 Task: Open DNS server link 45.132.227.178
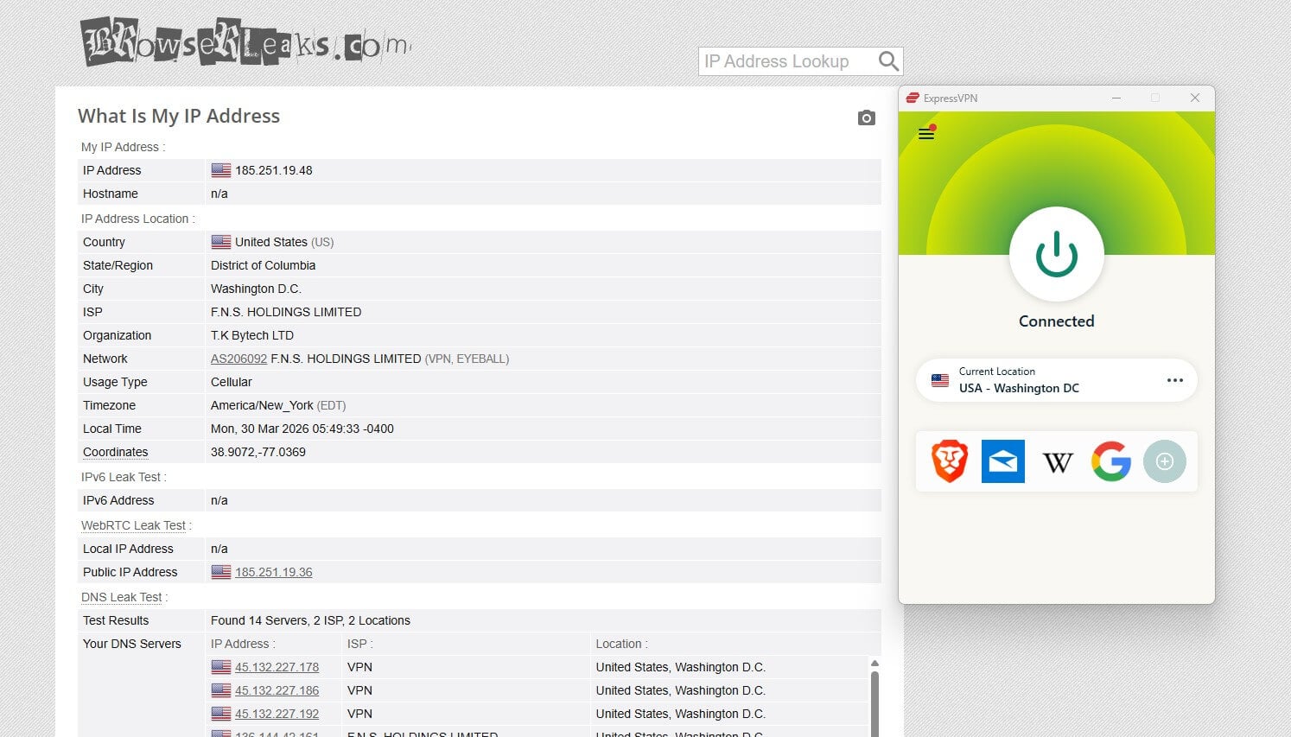coord(277,667)
